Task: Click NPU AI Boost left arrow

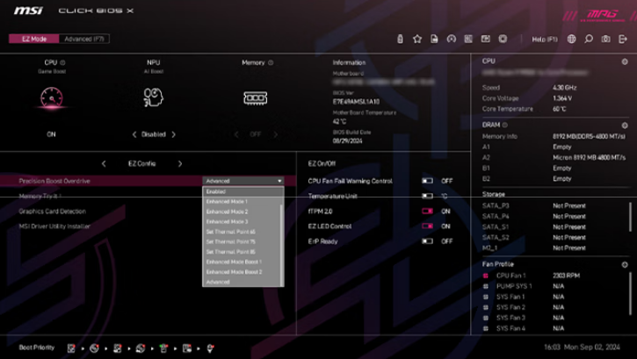Action: [x=134, y=134]
